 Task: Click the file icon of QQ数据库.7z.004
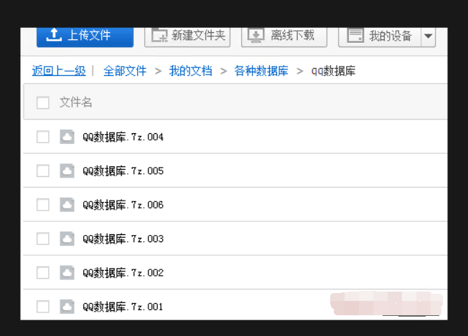pos(67,137)
